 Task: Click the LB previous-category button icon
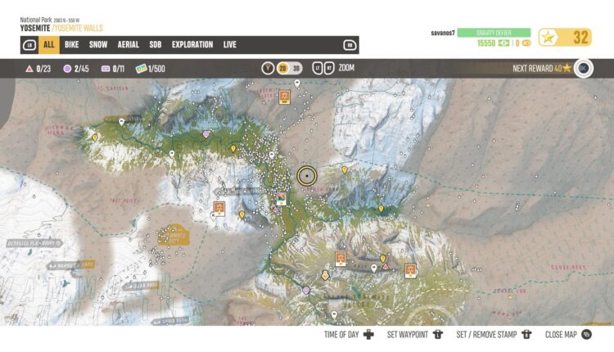[29, 45]
